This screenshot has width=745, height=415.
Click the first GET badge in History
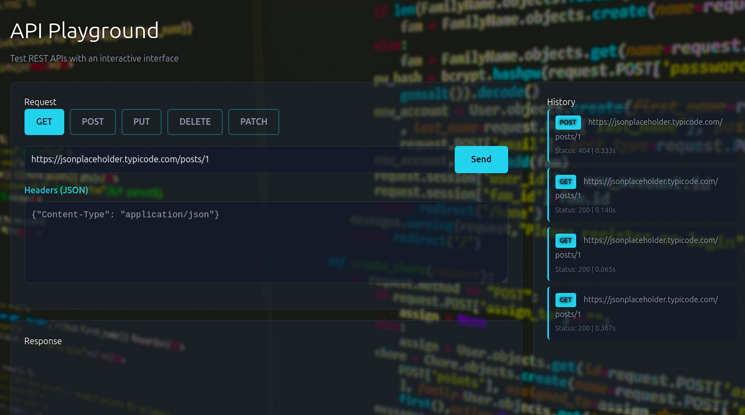click(566, 181)
